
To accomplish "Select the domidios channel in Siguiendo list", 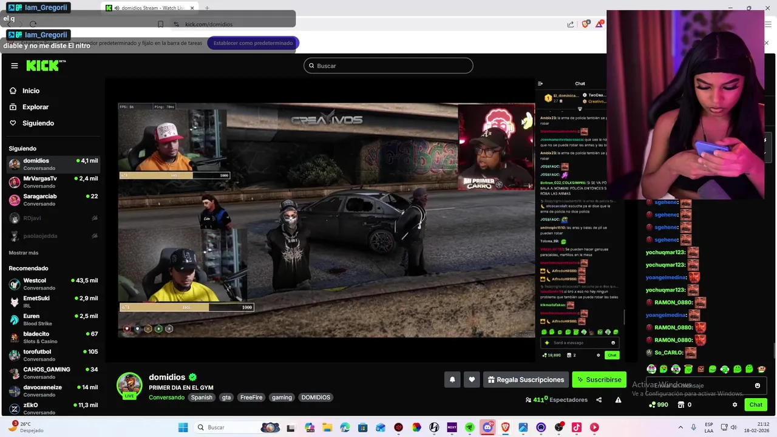I will coord(53,164).
